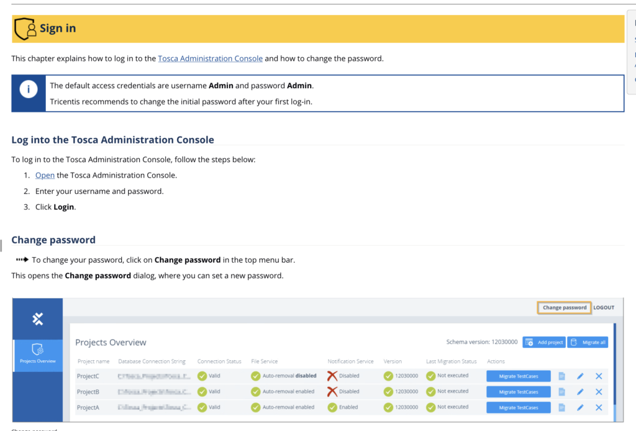The height and width of the screenshot is (431, 636).
Task: Click ProjectC's green Connection Status check icon
Action: click(x=202, y=376)
